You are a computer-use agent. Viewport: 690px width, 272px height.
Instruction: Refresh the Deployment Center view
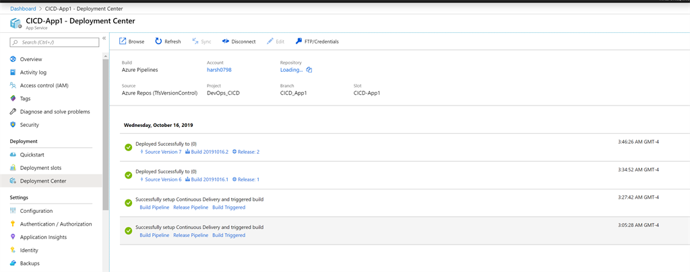168,42
